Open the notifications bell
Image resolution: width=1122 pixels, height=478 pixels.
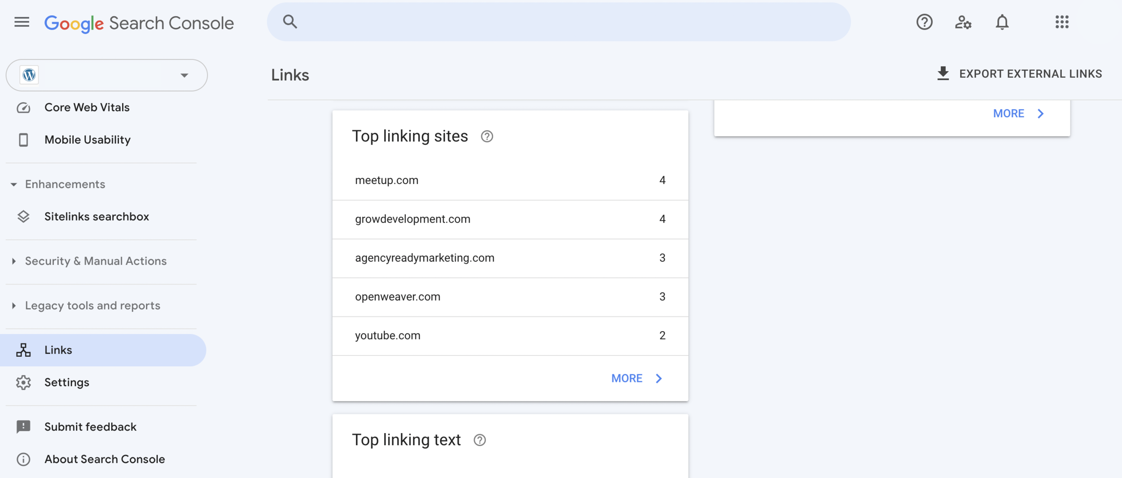(x=1002, y=22)
